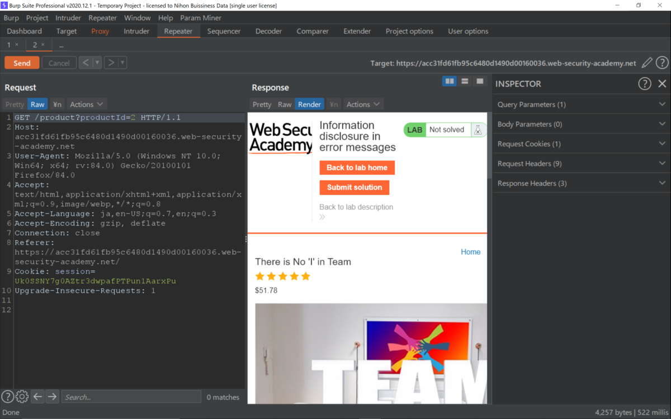This screenshot has height=419, width=671.
Task: Close Repeater tab 1
Action: pos(16,45)
